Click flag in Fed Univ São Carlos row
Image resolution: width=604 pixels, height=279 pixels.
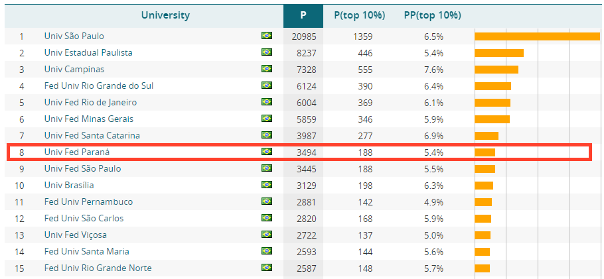[267, 218]
